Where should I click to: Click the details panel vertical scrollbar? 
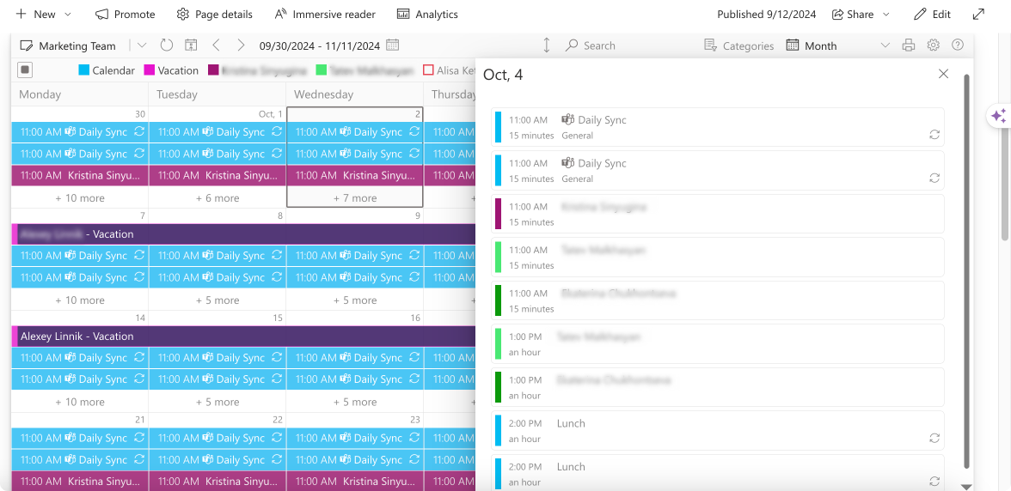965,270
